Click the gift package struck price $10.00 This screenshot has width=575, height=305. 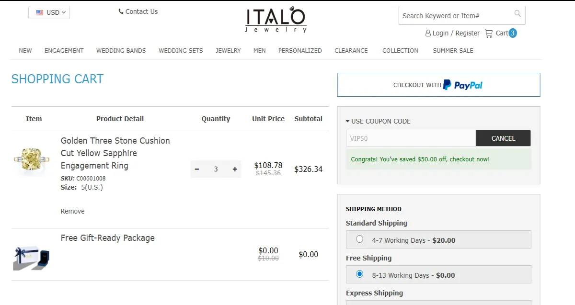coord(268,259)
